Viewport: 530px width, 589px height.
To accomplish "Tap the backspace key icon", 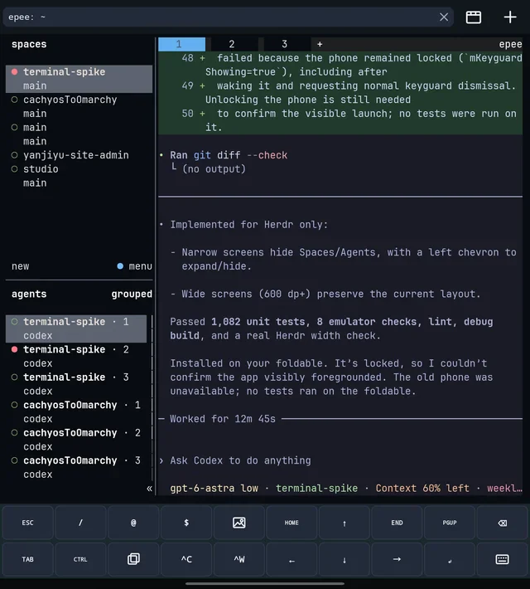I will [502, 523].
